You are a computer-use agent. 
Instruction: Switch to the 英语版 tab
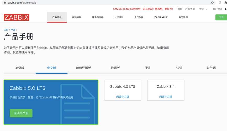pos(20,68)
